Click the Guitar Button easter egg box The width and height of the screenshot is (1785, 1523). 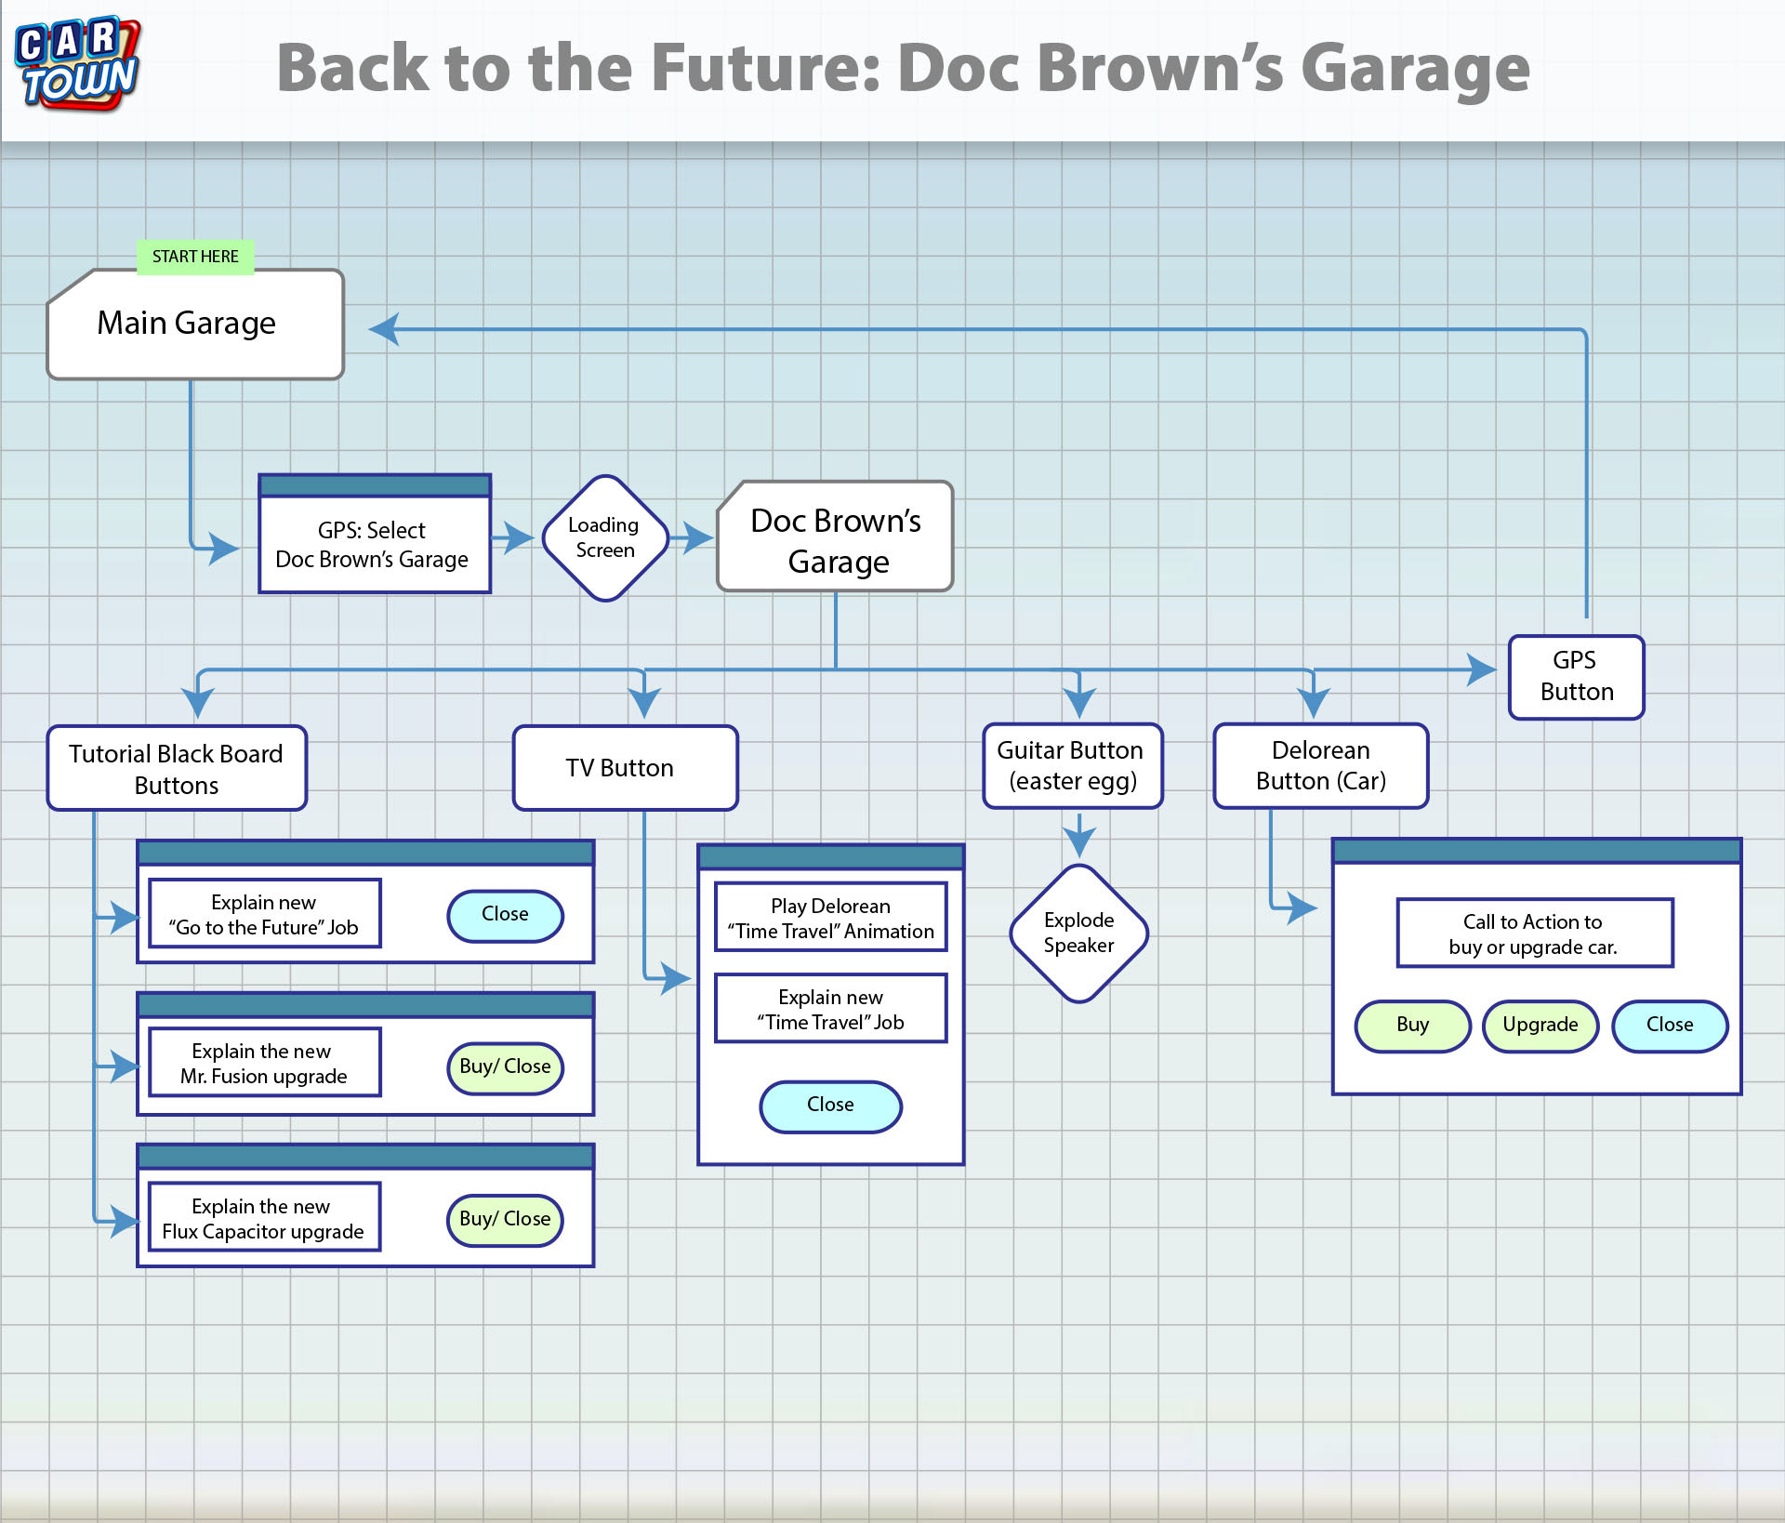1073,765
